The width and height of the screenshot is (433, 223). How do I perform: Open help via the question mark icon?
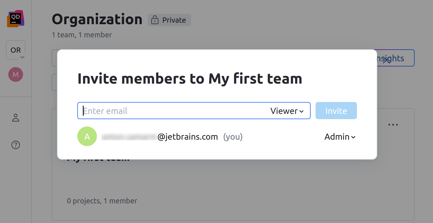coord(15,145)
